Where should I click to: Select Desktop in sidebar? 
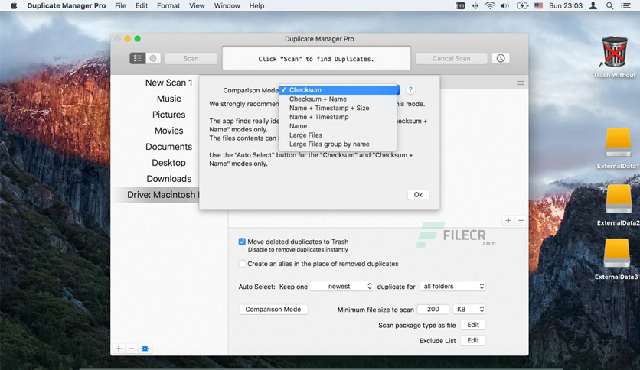[x=169, y=163]
